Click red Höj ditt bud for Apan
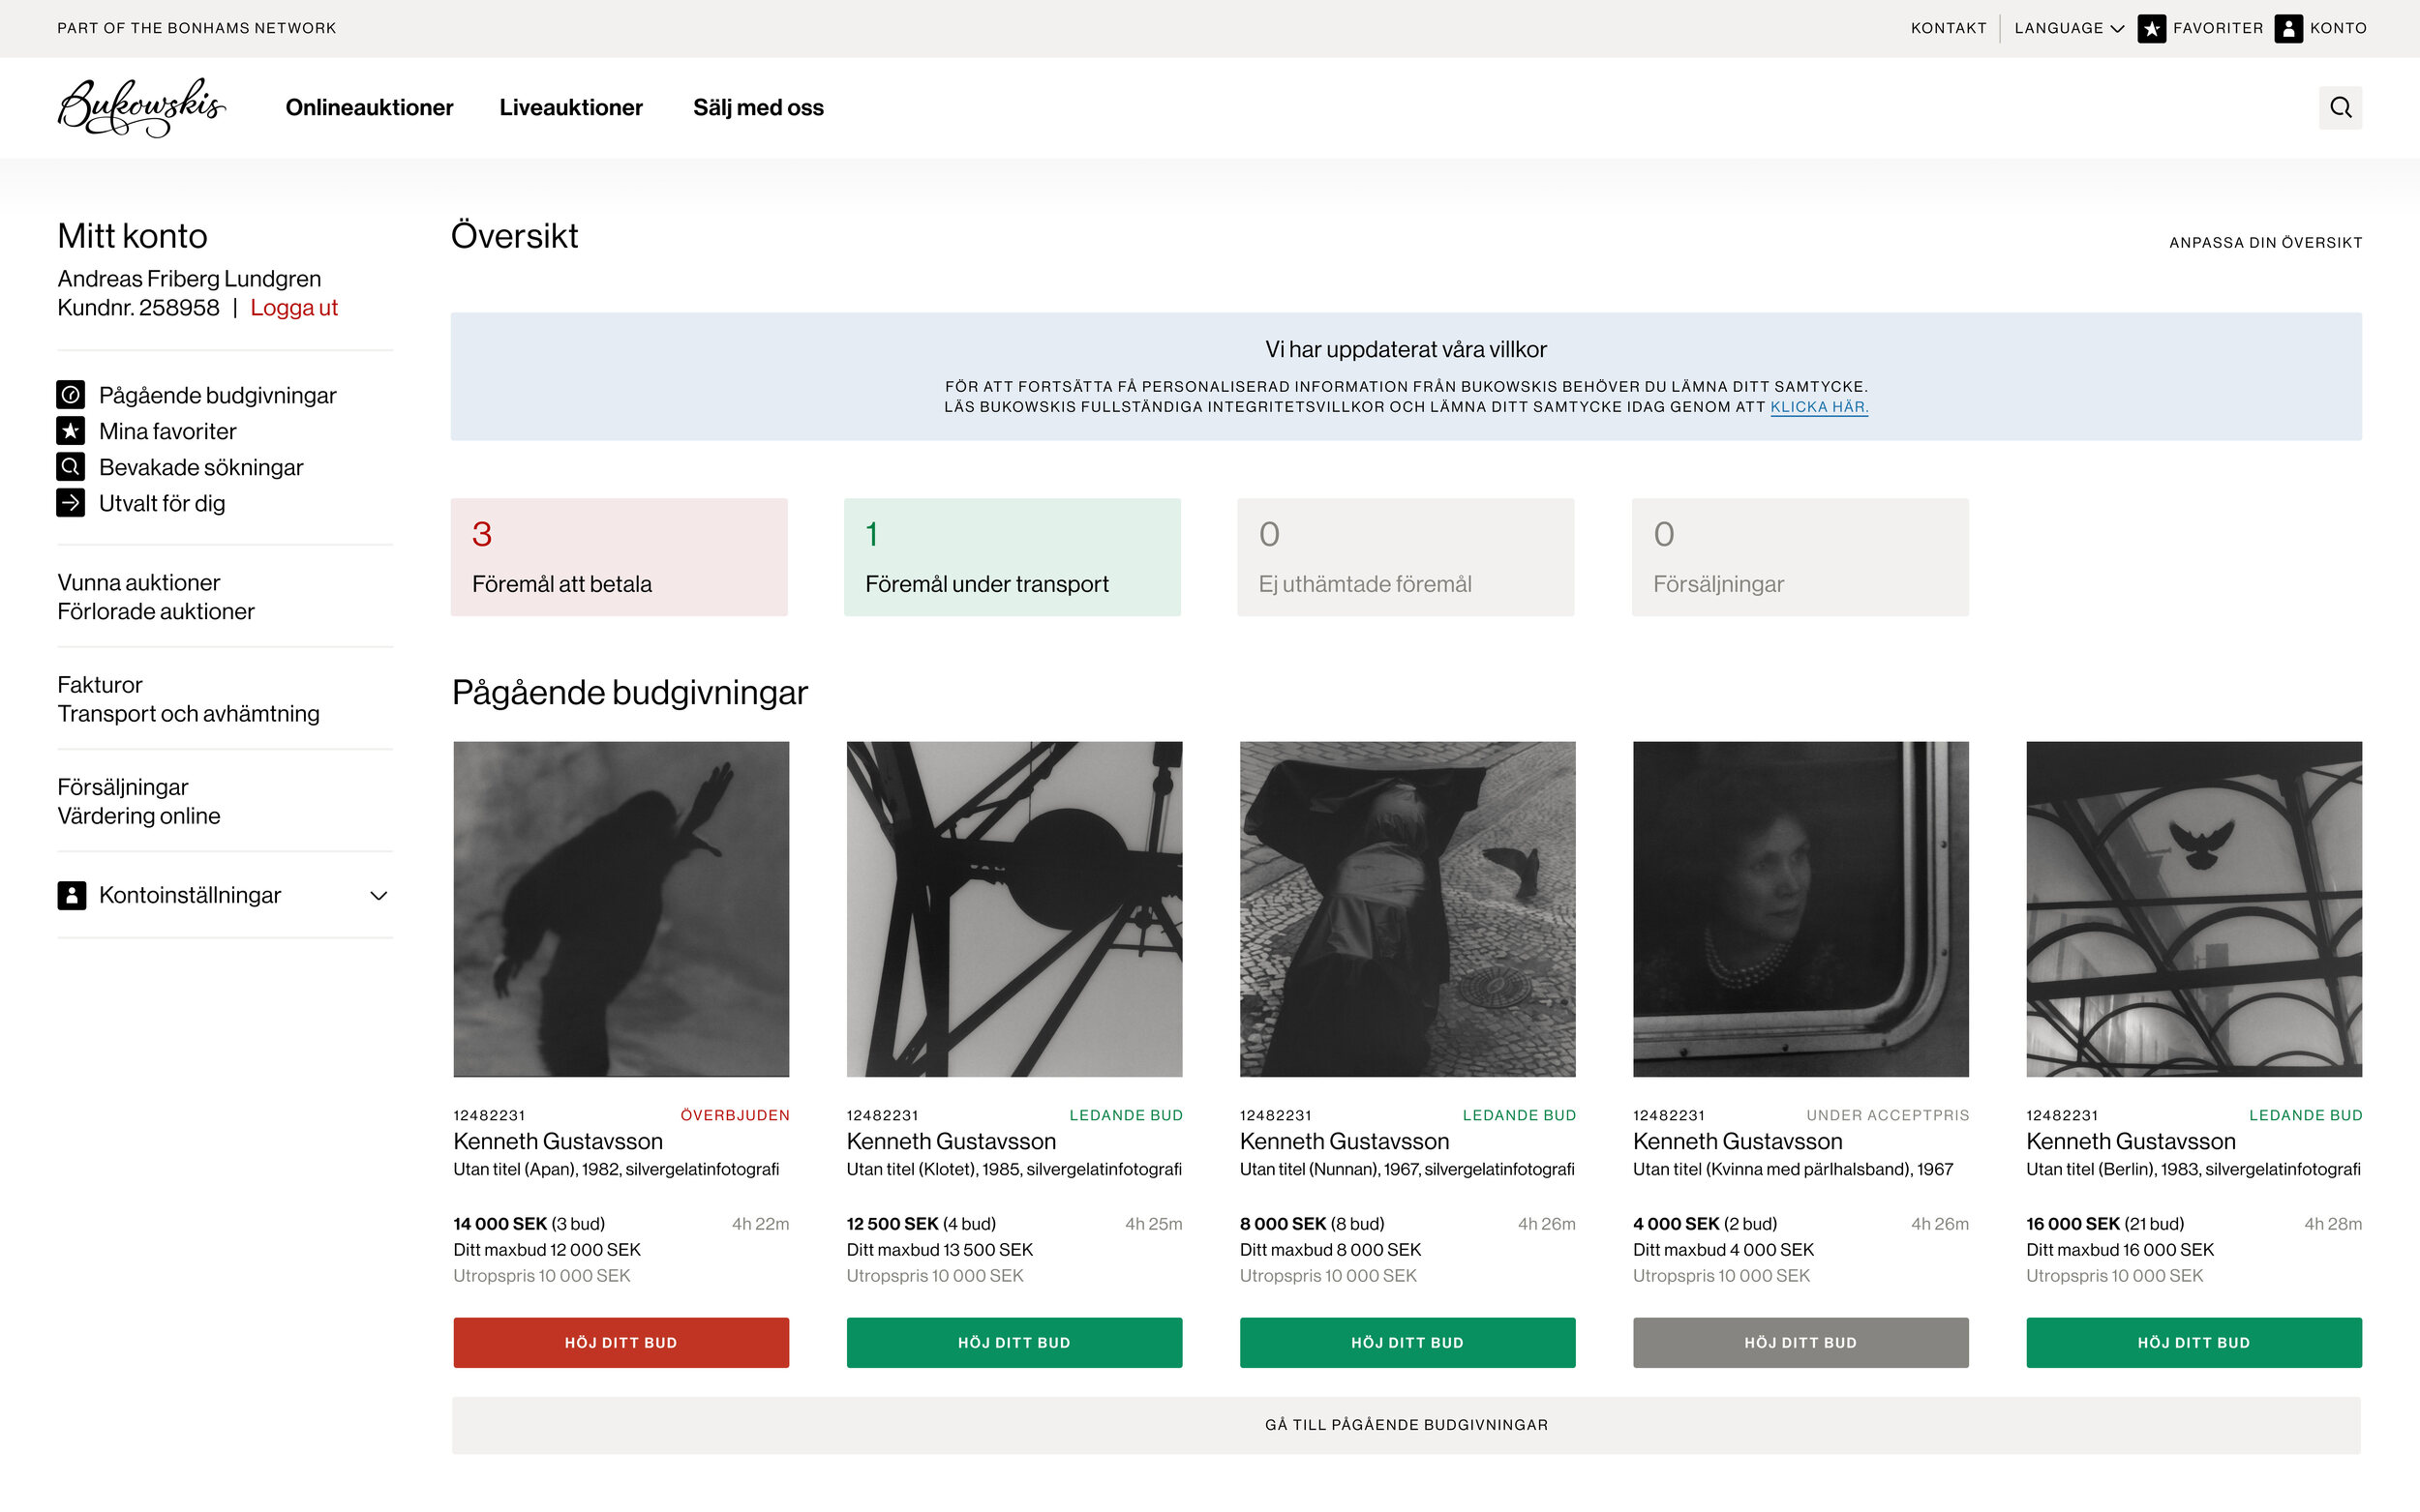 pyautogui.click(x=621, y=1342)
